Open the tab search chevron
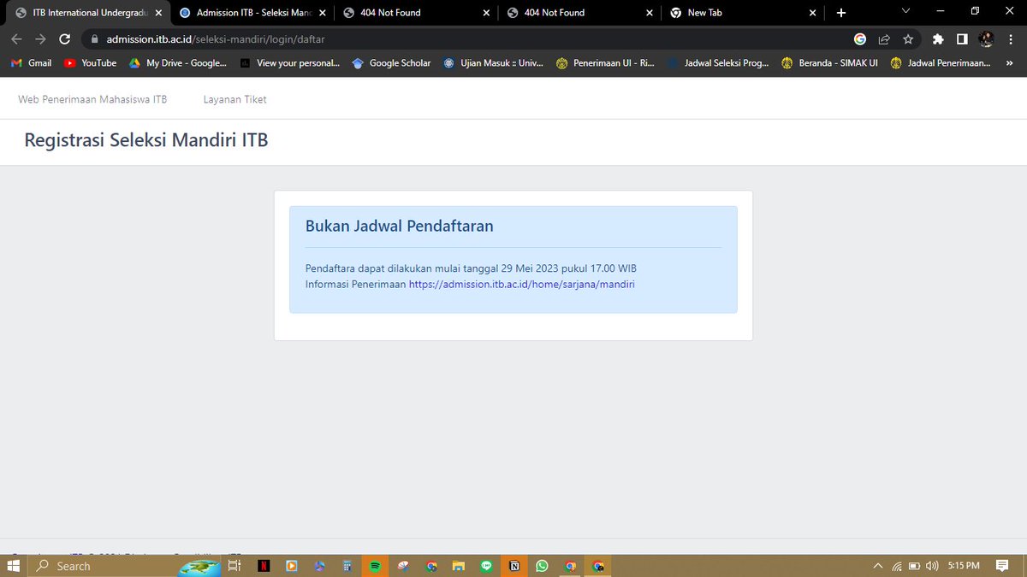1027x577 pixels. (x=905, y=12)
